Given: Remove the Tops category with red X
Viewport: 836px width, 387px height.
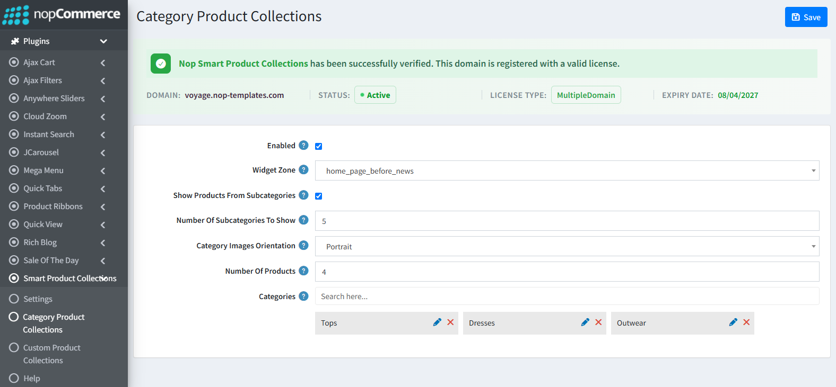Looking at the screenshot, I should [450, 322].
